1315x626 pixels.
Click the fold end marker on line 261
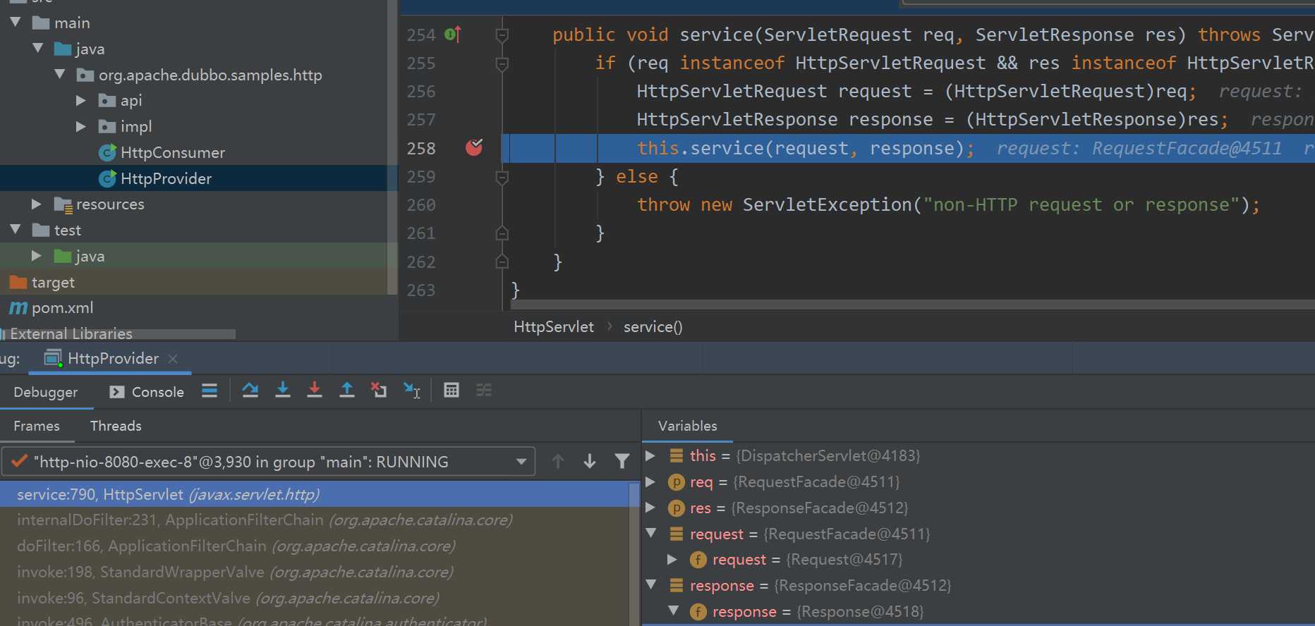(x=502, y=233)
